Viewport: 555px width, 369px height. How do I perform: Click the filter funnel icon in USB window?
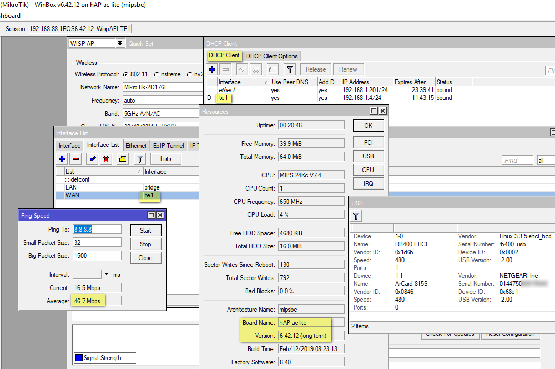[x=356, y=216]
